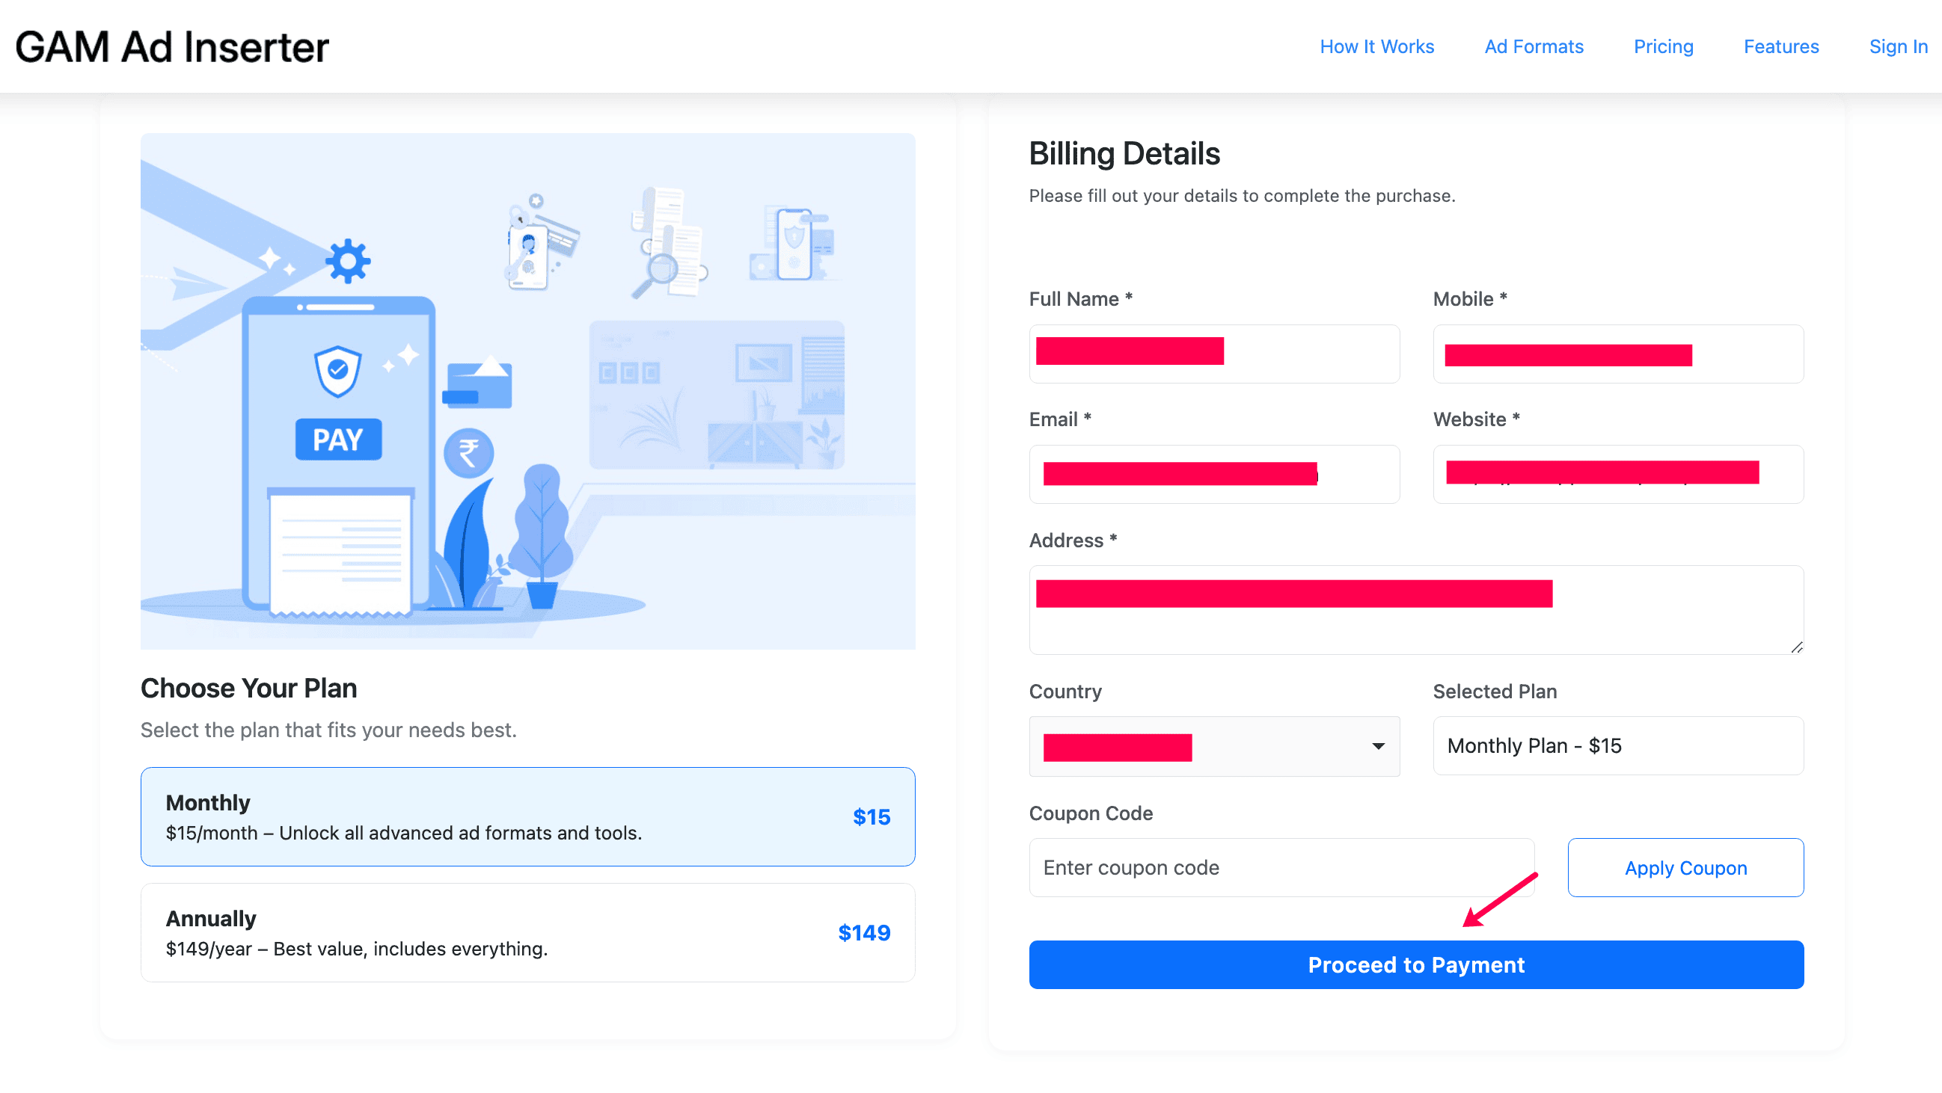Screen dimensions: 1942x1093
Task: Click the Address textarea resize handle
Action: click(x=1797, y=647)
